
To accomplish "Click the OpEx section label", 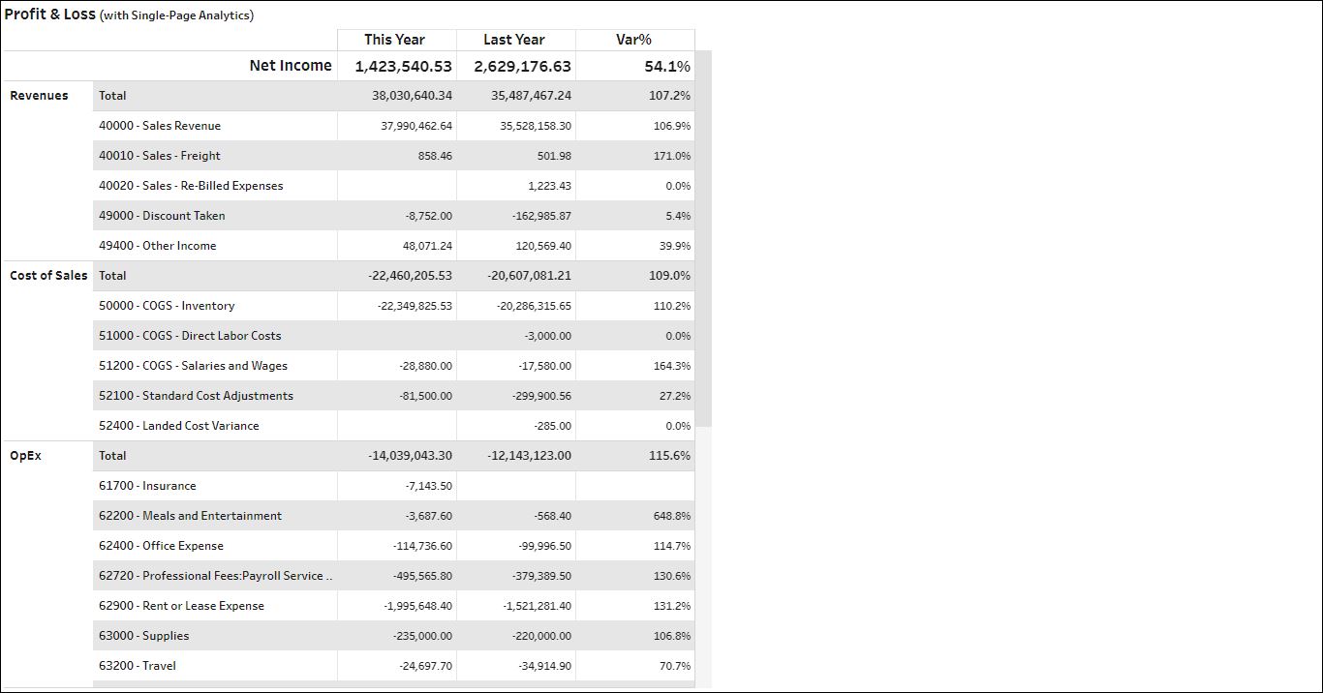I will pyautogui.click(x=25, y=456).
